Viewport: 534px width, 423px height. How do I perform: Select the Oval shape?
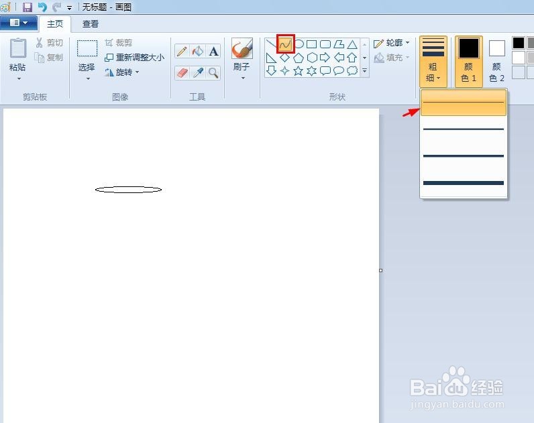point(299,44)
